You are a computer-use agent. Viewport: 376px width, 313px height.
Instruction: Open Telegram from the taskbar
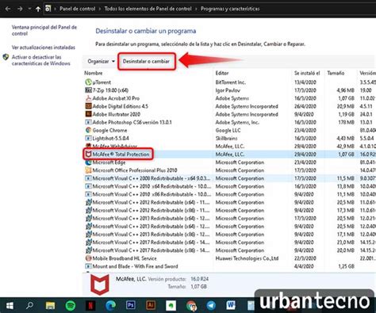(211, 306)
